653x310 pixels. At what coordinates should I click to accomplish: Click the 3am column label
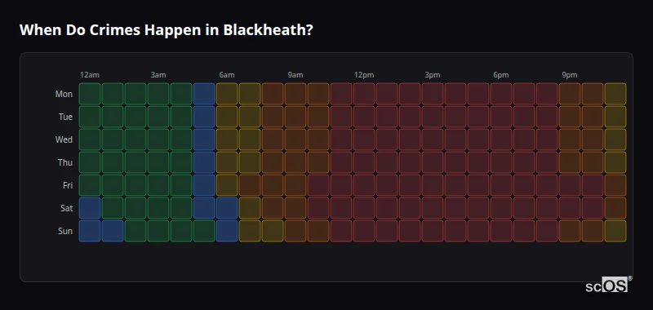158,75
